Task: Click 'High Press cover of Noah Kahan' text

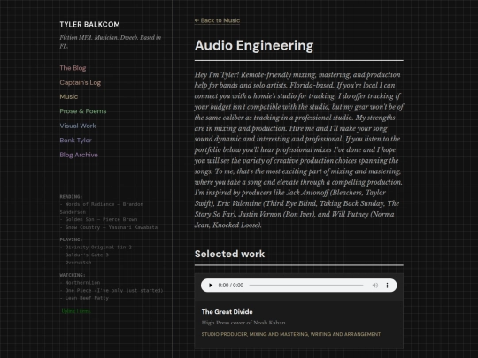Action: (x=243, y=323)
